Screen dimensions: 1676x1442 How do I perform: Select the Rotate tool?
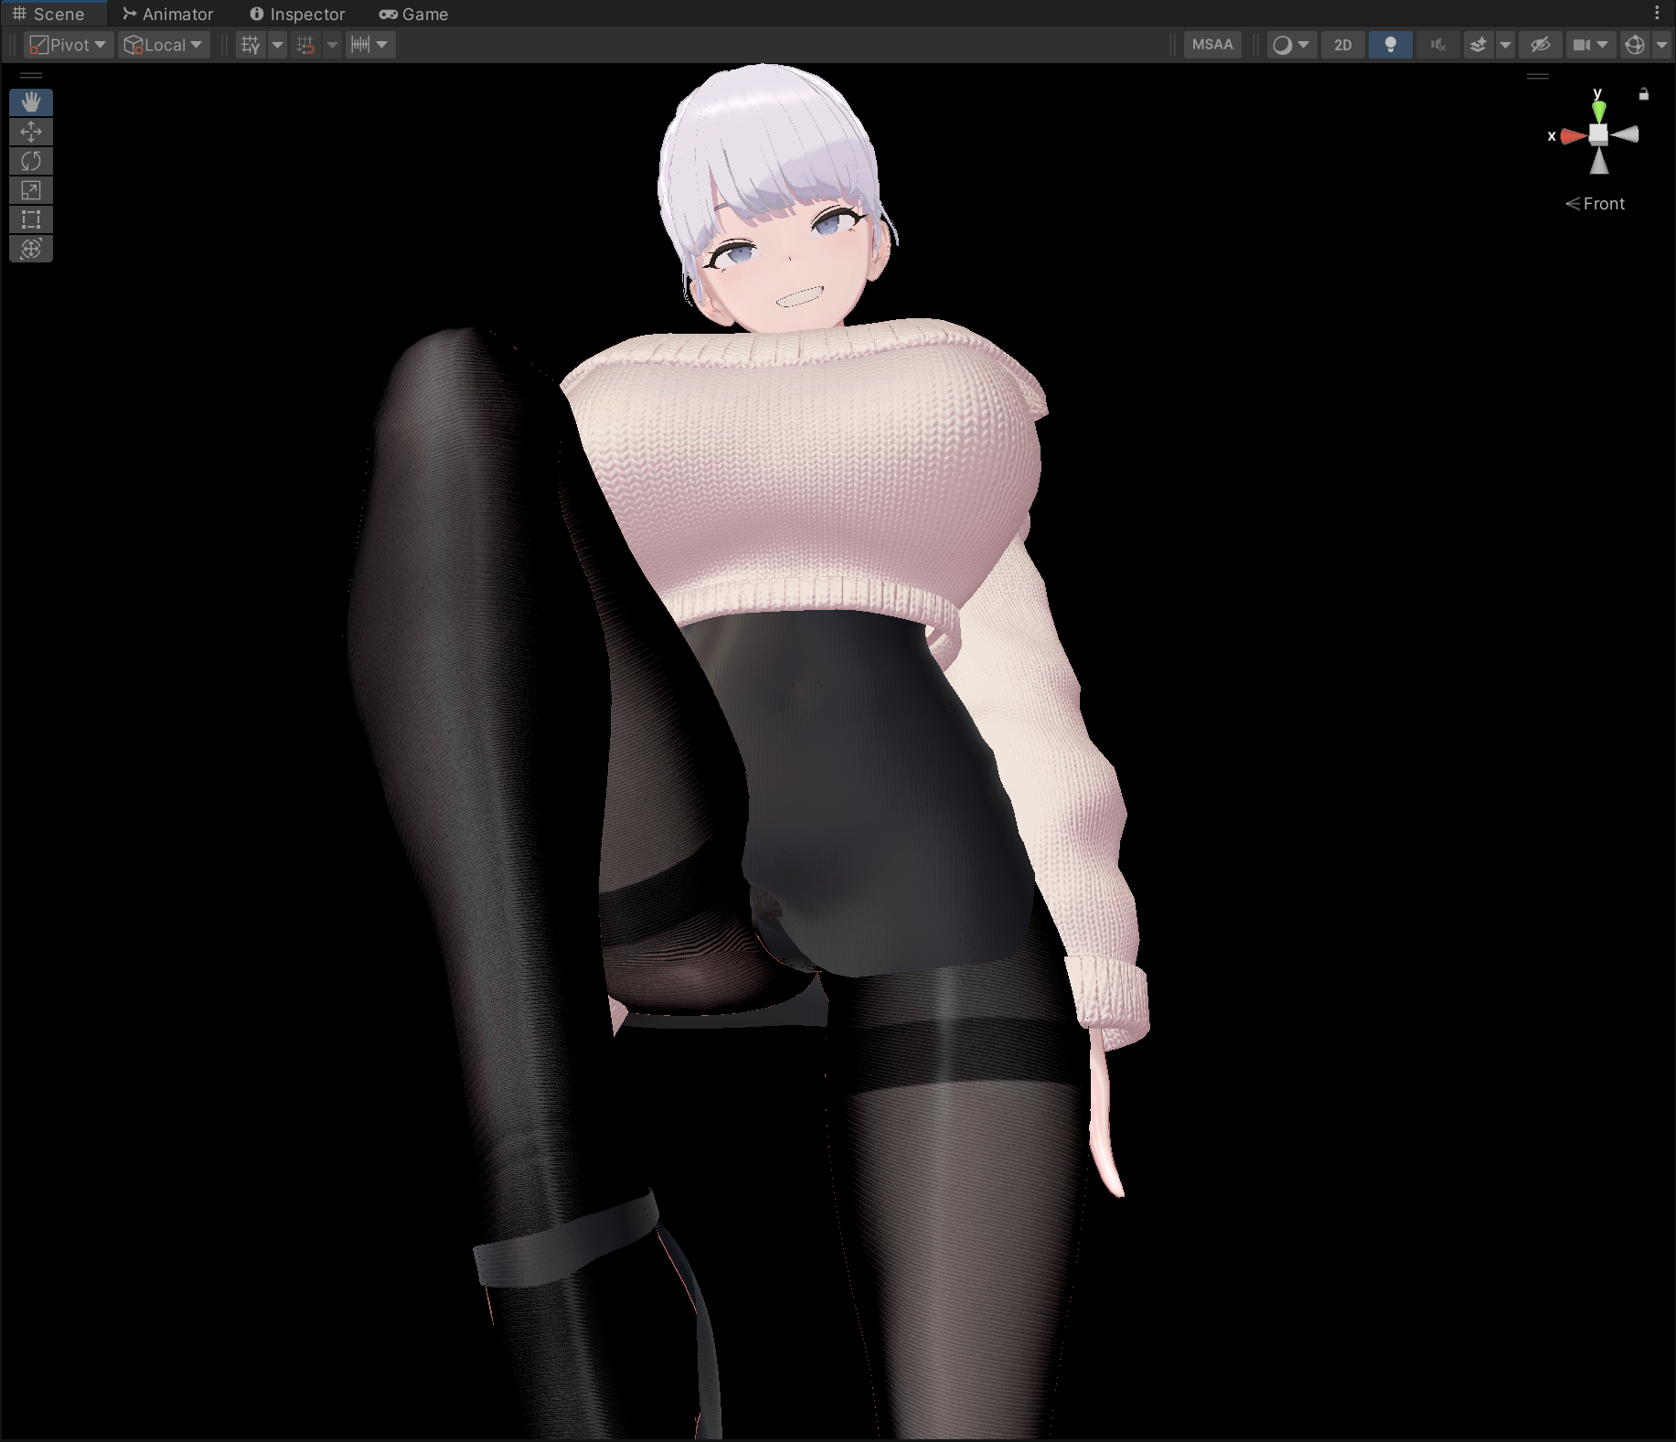tap(31, 161)
